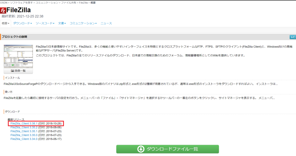Viewport: 296px width, 156px height.
Task: Expand the ダウンロード menu
Action: (x=23, y=23)
